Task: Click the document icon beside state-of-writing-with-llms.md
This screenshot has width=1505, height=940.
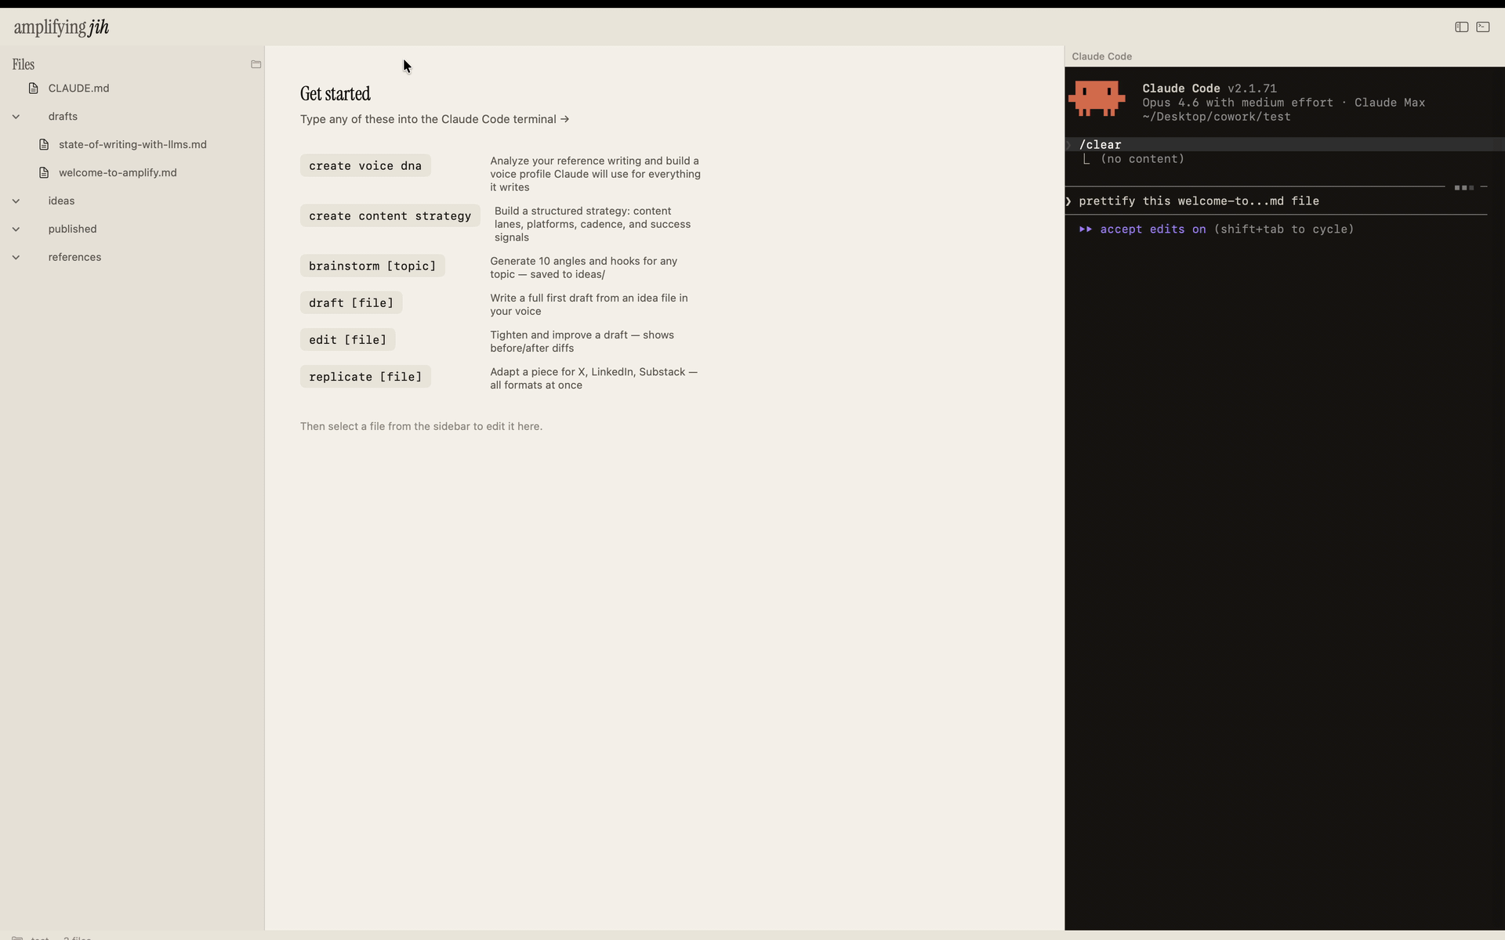Action: coord(43,144)
